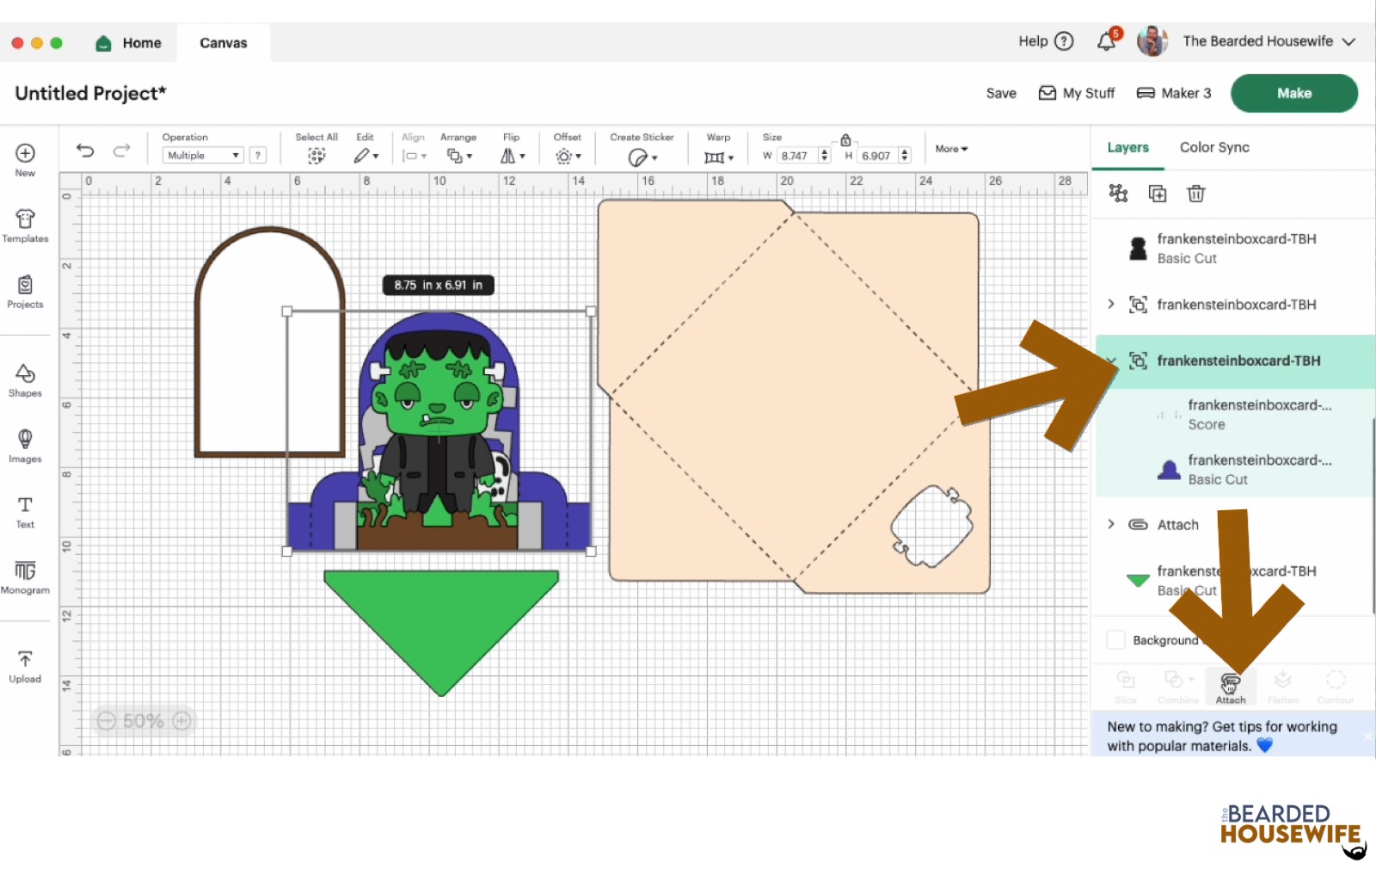The image size is (1376, 875).
Task: Open the Operation dropdown showing Multiple
Action: (203, 156)
